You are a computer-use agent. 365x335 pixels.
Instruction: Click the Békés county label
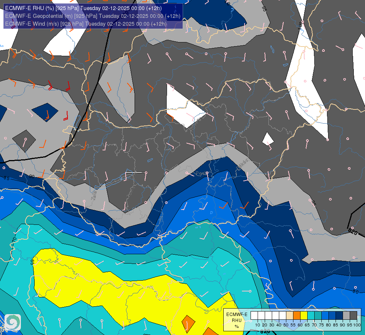pos(242,164)
